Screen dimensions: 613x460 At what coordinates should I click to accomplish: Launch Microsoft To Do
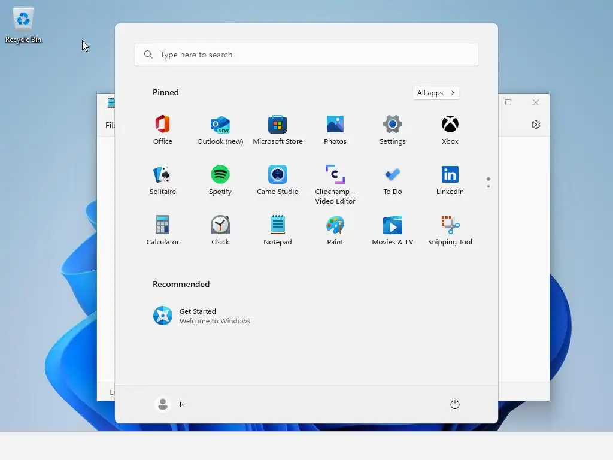(393, 180)
